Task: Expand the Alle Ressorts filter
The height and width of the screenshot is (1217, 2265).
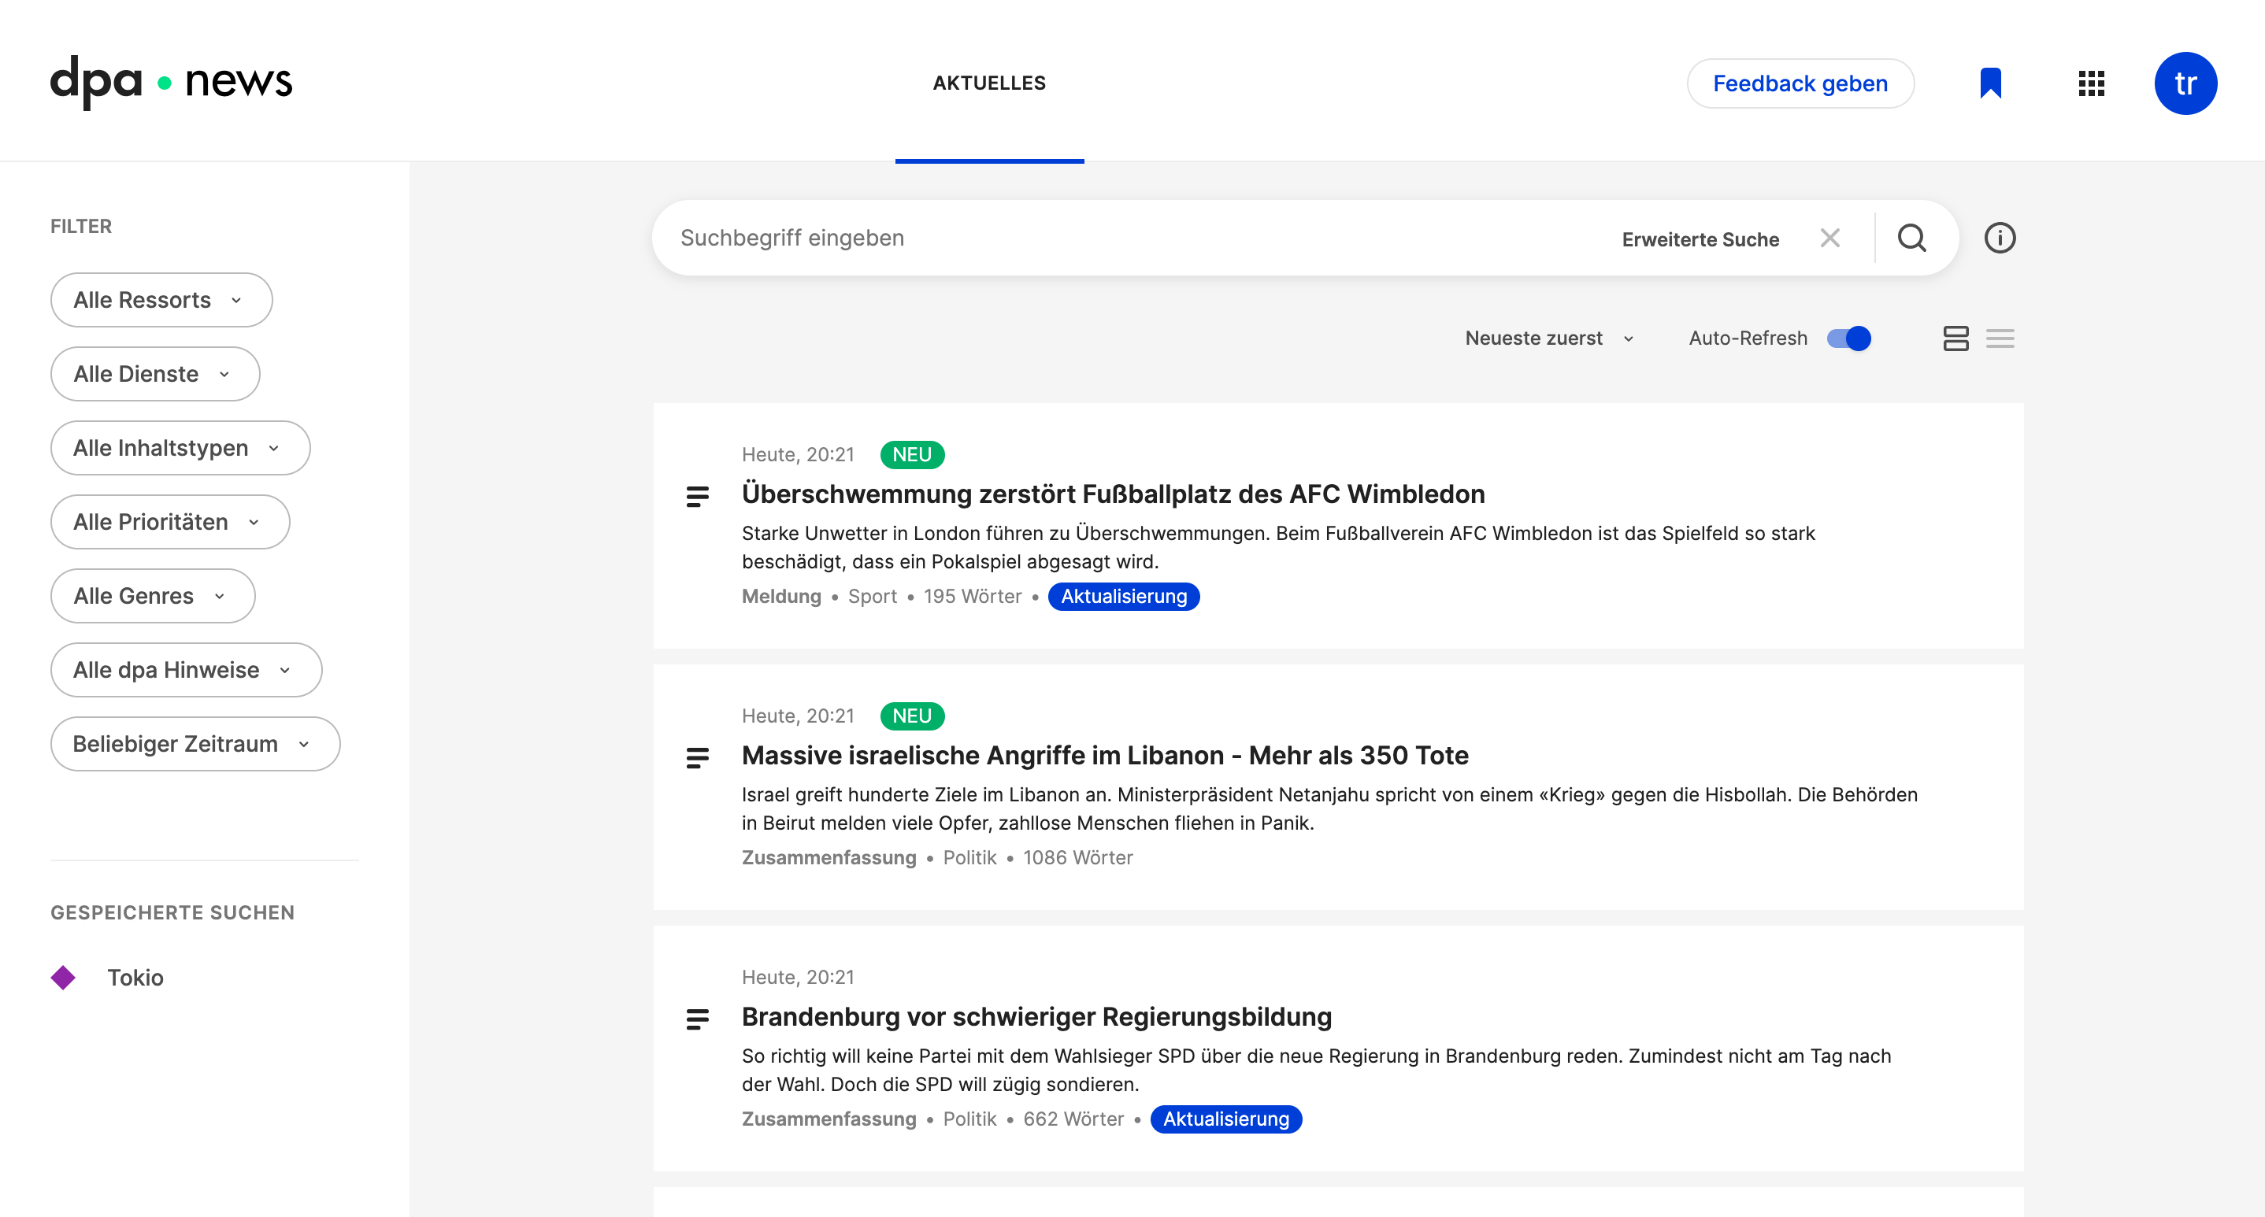Action: pyautogui.click(x=161, y=300)
